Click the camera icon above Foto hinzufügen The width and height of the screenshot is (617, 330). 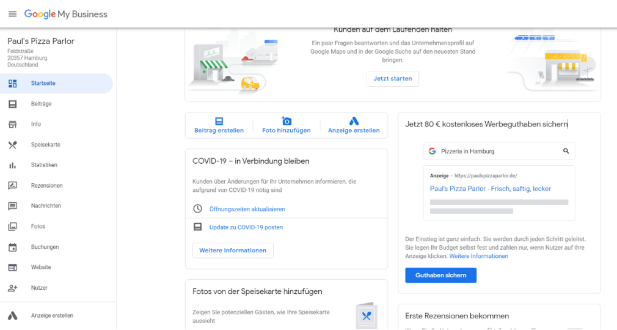point(287,121)
